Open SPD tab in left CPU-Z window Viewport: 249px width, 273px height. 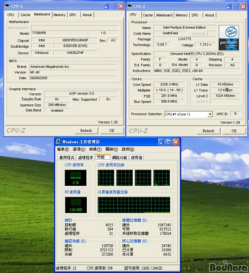[72, 15]
